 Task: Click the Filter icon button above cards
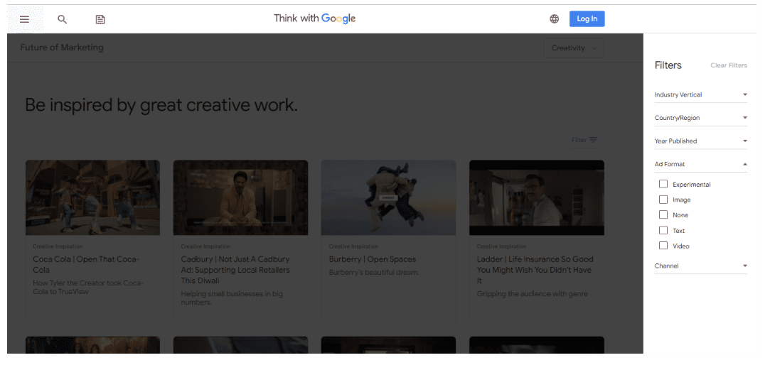point(584,140)
